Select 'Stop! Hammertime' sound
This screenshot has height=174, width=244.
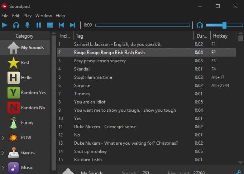click(146, 77)
